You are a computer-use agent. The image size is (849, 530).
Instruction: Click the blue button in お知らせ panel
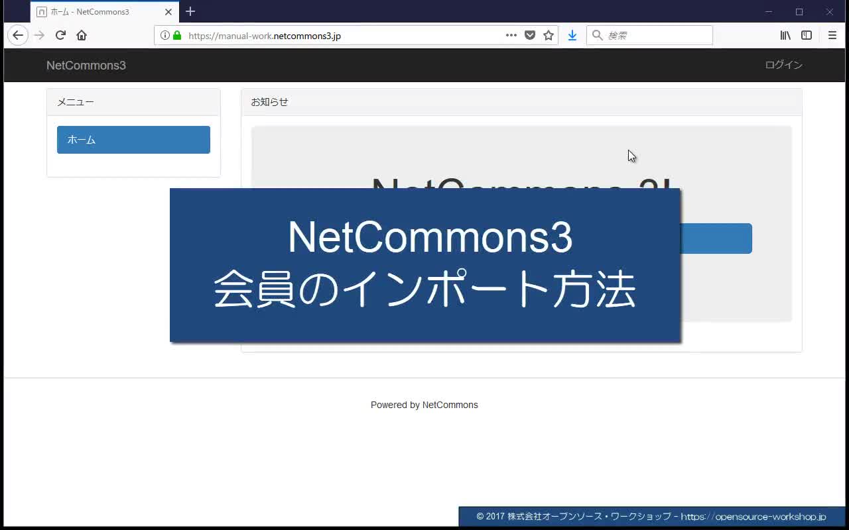pos(716,238)
